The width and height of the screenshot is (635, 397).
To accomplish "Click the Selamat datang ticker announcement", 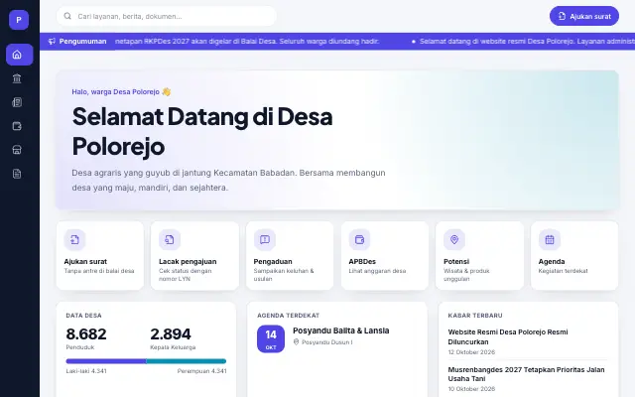I will (x=527, y=42).
